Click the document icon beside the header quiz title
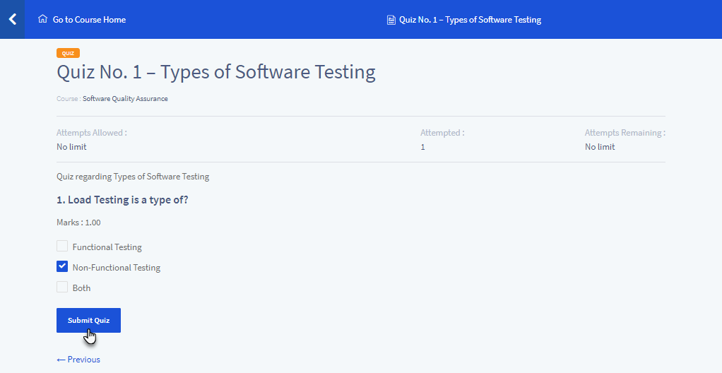Image resolution: width=722 pixels, height=373 pixels. click(391, 20)
